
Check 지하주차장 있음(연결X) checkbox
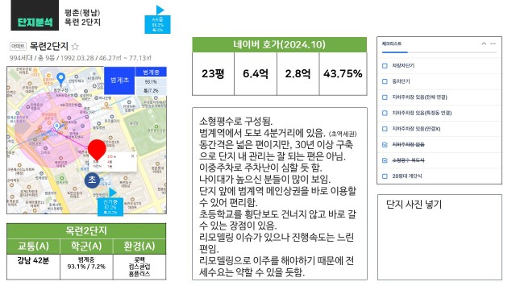tap(385, 129)
